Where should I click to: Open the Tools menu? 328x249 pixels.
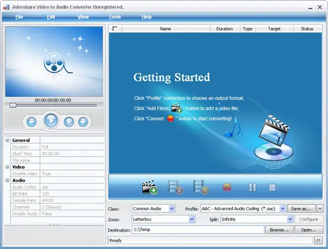click(x=115, y=17)
